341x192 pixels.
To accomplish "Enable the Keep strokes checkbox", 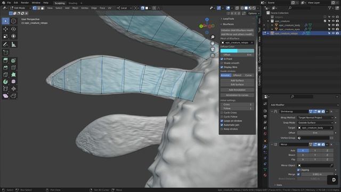I will click(x=222, y=129).
